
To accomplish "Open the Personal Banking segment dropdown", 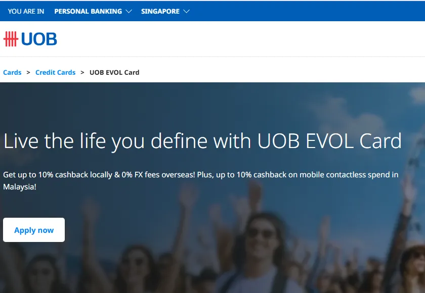I will click(x=88, y=11).
